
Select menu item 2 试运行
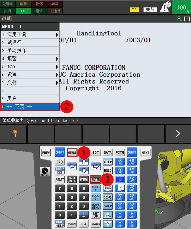tap(30, 43)
